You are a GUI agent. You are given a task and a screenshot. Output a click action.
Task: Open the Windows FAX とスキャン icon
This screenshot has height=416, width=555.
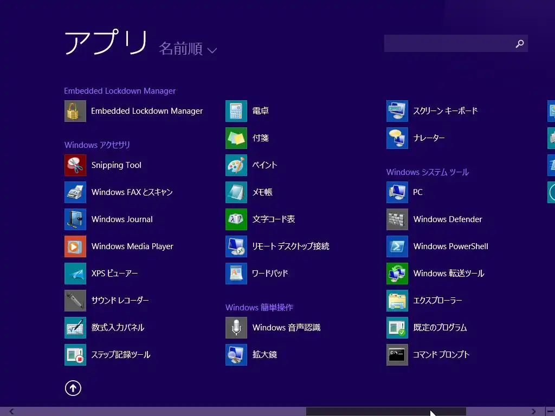(x=75, y=192)
